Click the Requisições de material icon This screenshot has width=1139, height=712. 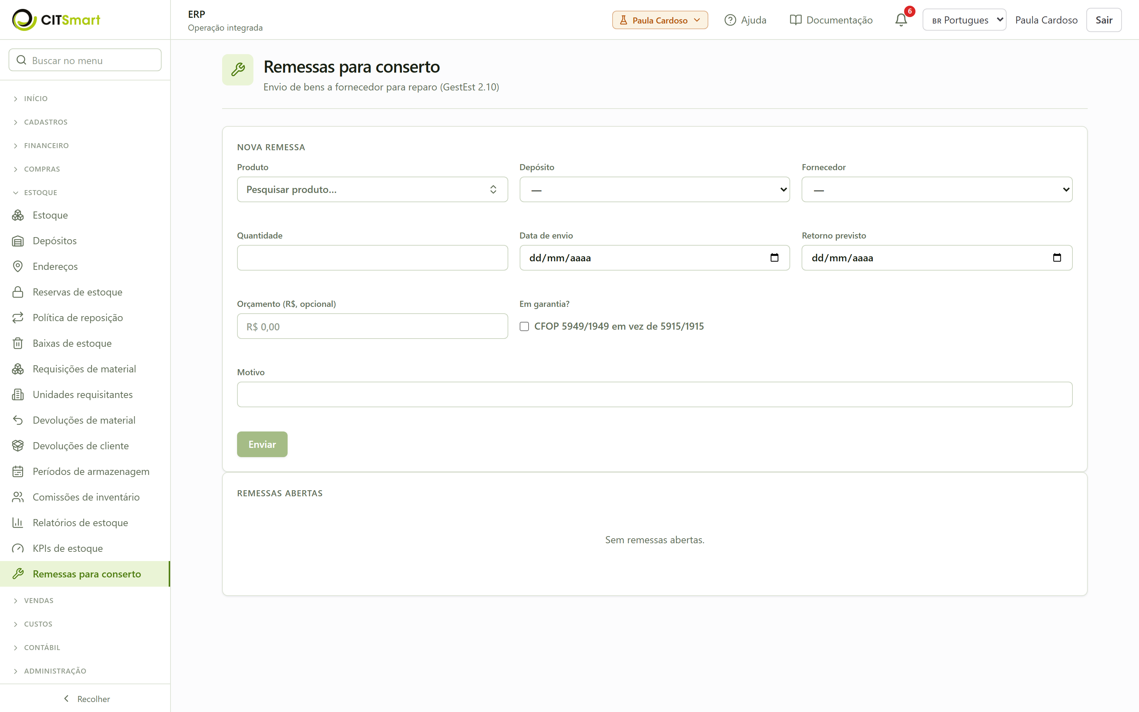coord(18,369)
